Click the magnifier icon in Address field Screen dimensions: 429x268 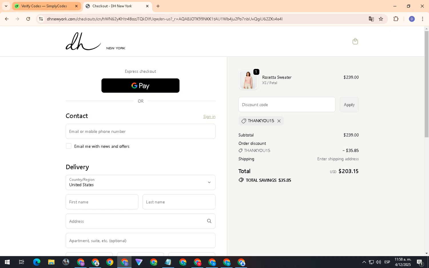[209, 221]
